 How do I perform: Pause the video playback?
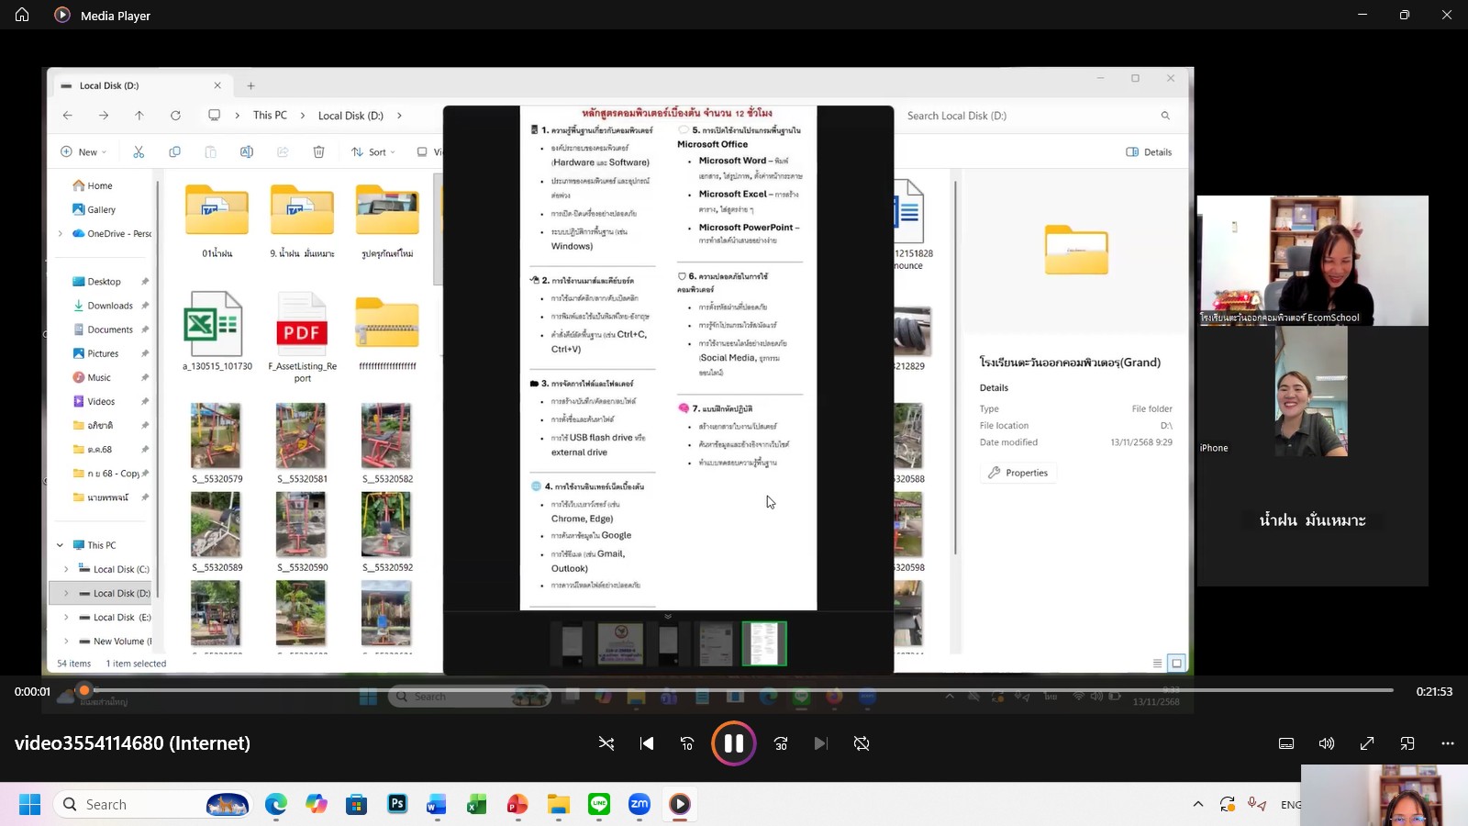click(733, 743)
